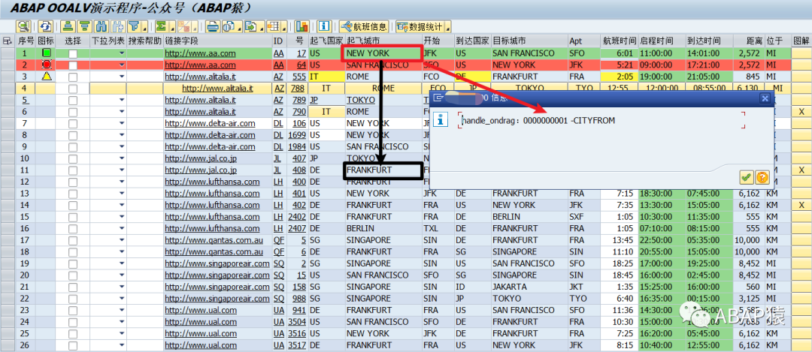
Task: Click the green status light in row 1
Action: [x=47, y=53]
